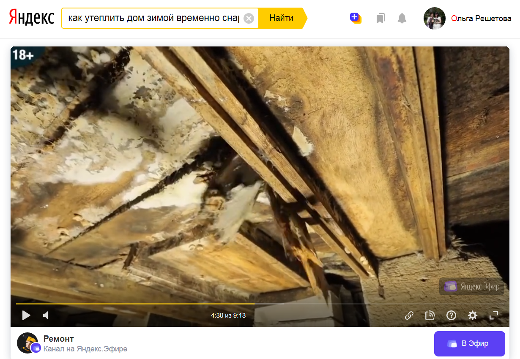The image size is (520, 359).
Task: Open the user profile avatar
Action: point(435,18)
